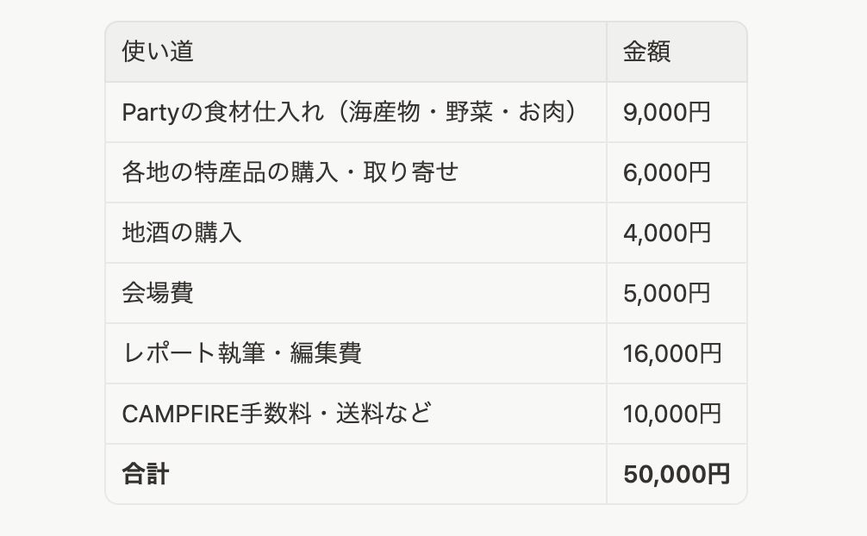This screenshot has width=867, height=536.
Task: Click the 4,000円 amount cell
Action: tap(666, 233)
